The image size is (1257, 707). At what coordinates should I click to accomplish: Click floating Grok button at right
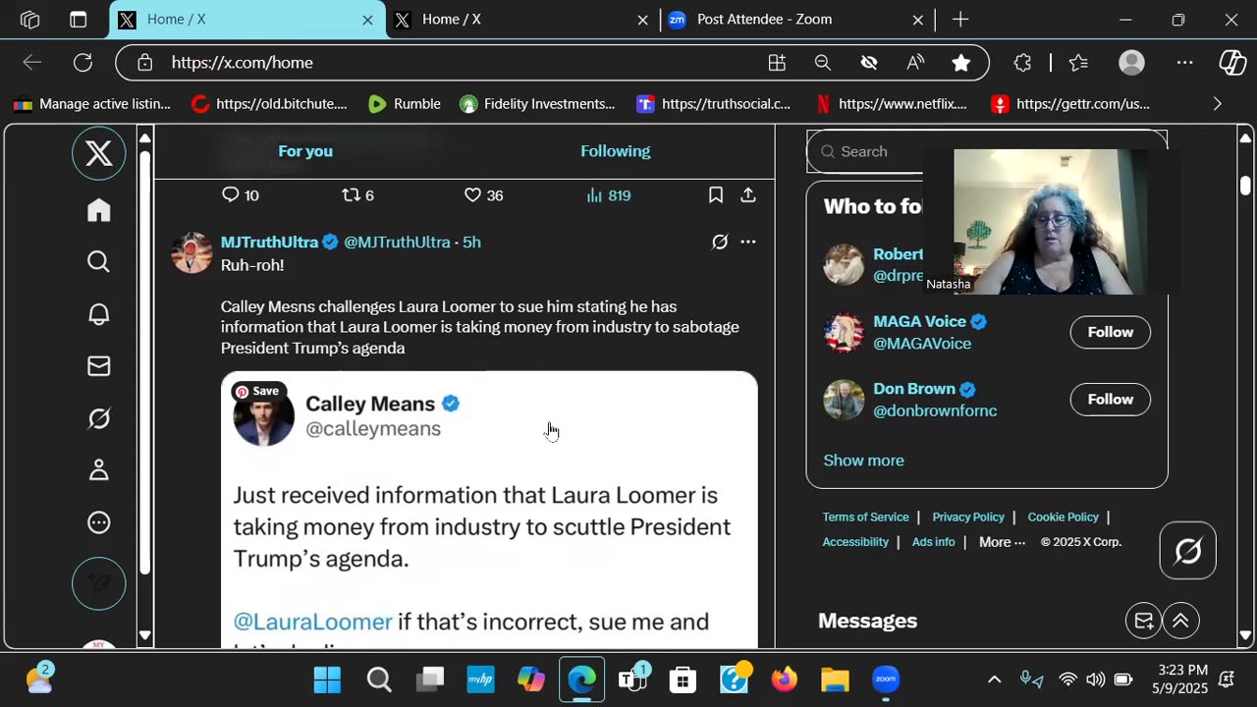tap(1188, 551)
